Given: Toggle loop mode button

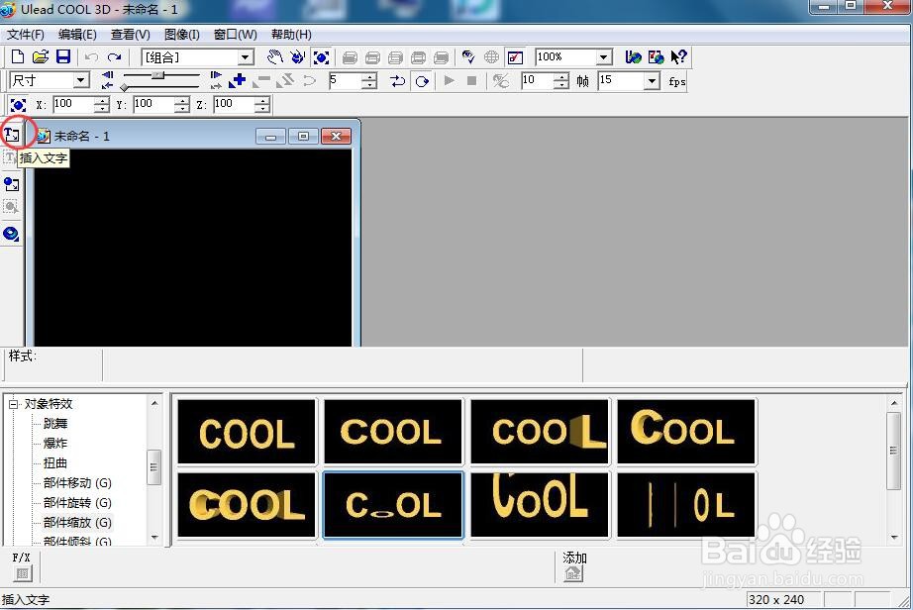Looking at the screenshot, I should [422, 80].
